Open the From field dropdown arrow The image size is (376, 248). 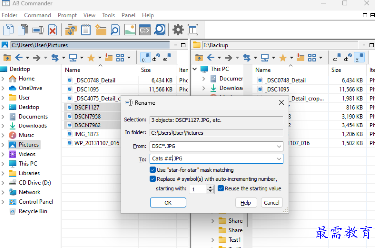point(279,146)
